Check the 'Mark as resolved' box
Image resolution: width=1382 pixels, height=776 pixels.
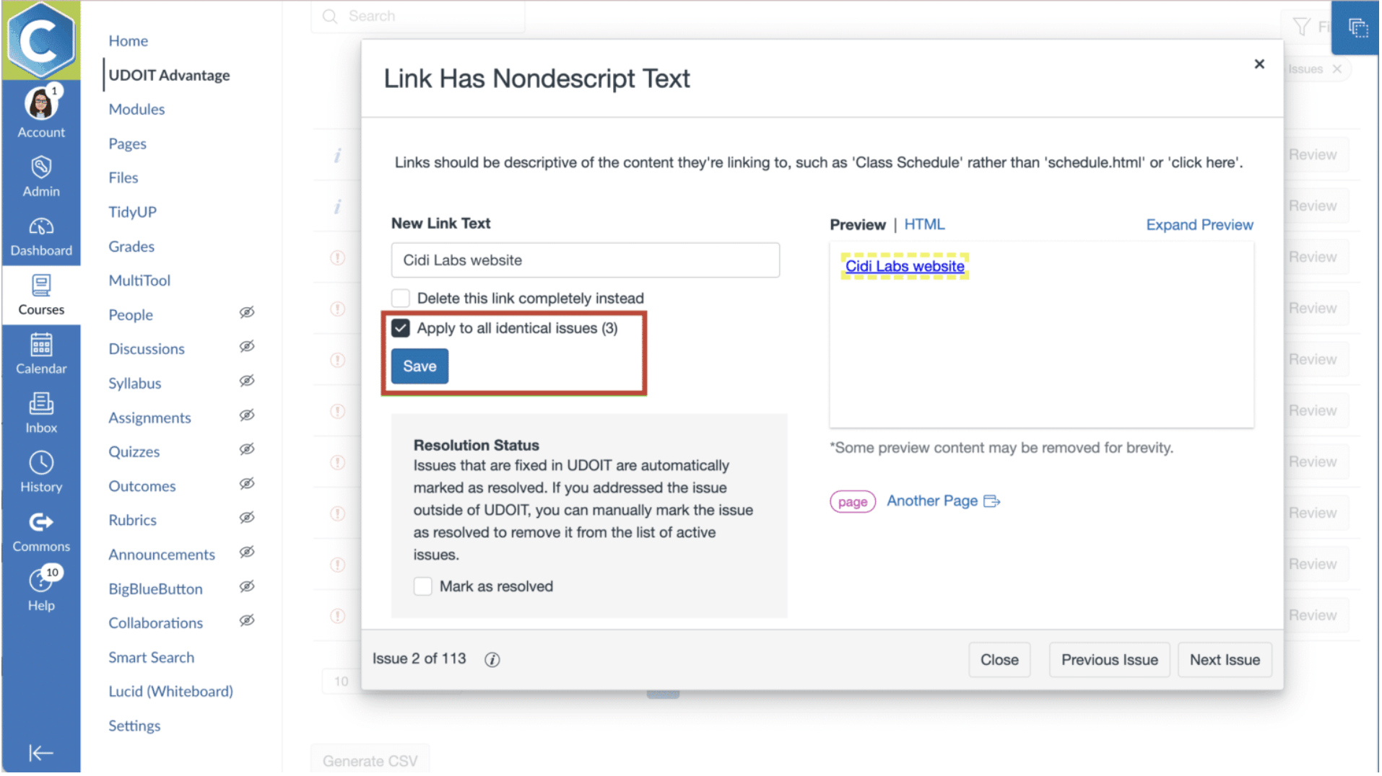(x=423, y=587)
